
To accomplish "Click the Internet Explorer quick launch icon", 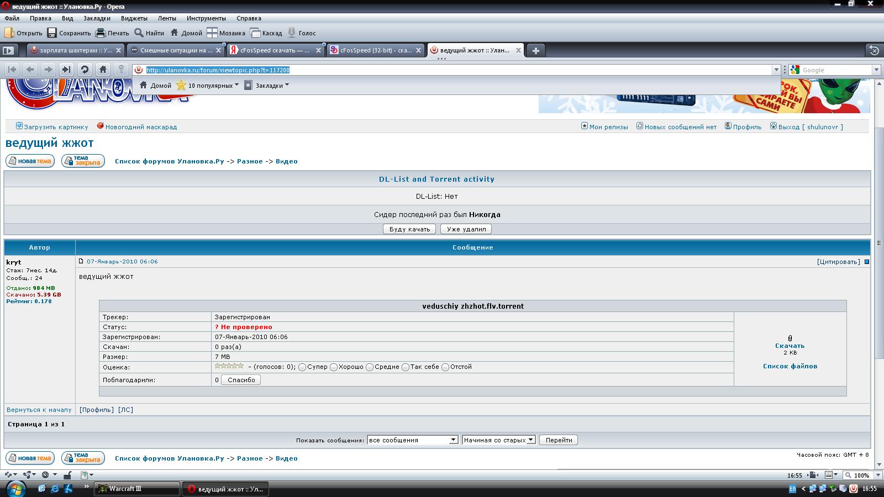I will [55, 489].
